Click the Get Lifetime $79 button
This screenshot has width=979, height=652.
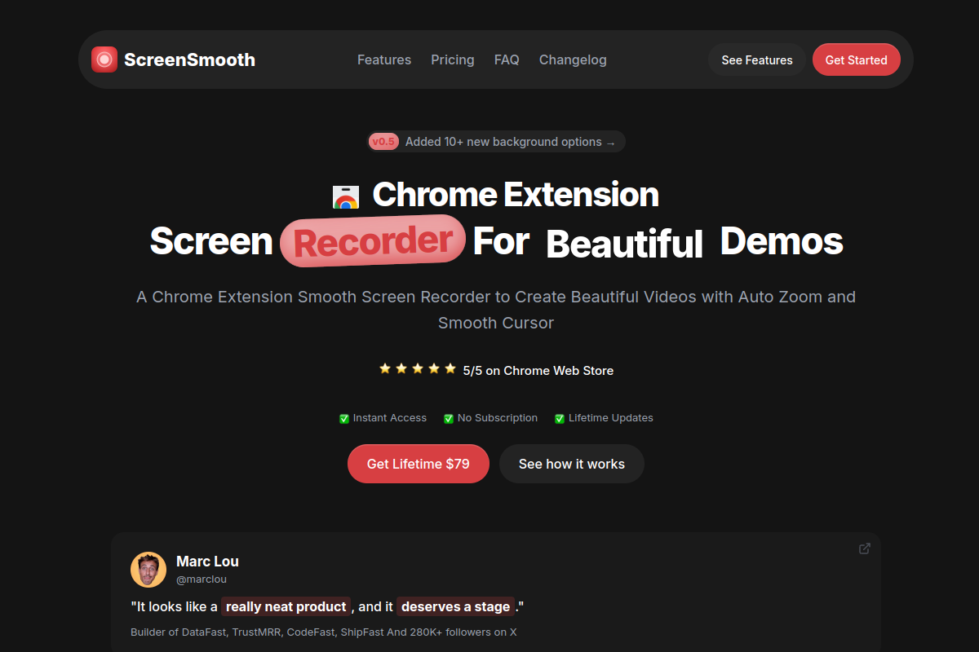[x=419, y=464]
